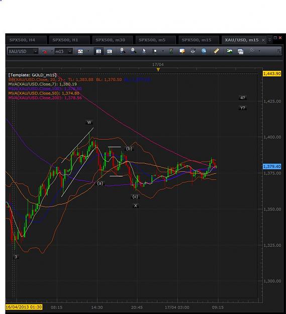Click the marker flag tool icon
The height and width of the screenshot is (314, 286).
coord(155,51)
